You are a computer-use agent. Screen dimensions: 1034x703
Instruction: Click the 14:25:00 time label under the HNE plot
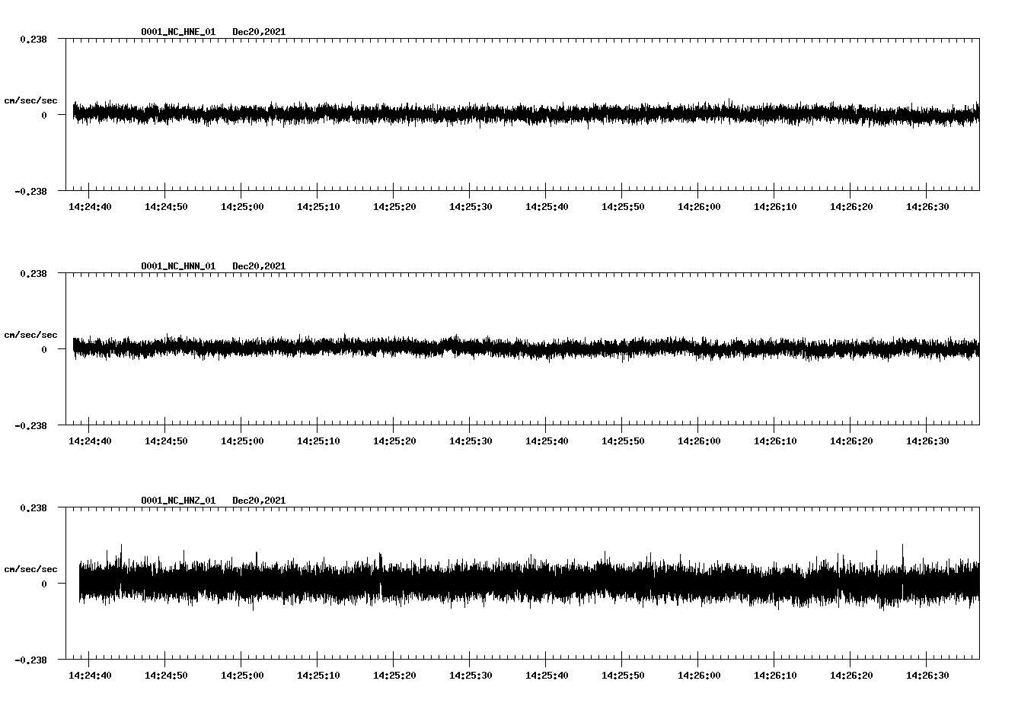pyautogui.click(x=242, y=207)
